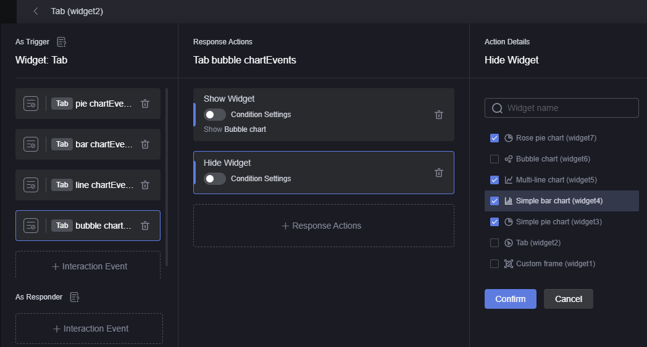Check the Bubble chart (widget6) checkbox
The width and height of the screenshot is (647, 347).
point(495,159)
